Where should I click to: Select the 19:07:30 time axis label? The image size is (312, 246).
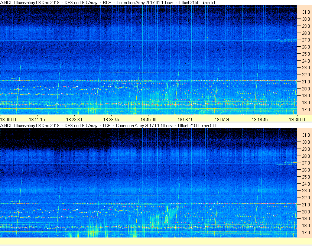click(x=222, y=120)
